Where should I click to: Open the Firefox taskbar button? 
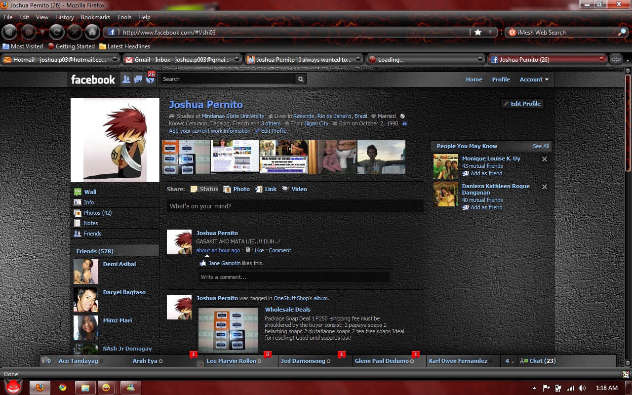coord(40,388)
